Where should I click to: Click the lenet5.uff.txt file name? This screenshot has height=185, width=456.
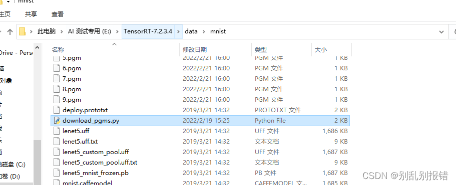pos(80,141)
